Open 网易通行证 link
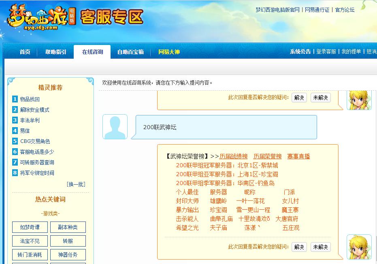377x264 pixels. coord(317,10)
